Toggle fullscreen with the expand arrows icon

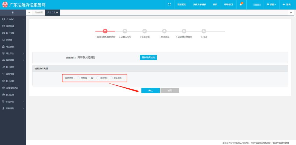point(169,5)
